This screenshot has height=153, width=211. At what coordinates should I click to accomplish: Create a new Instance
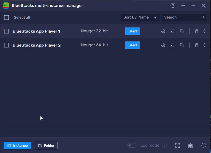pos(17,145)
